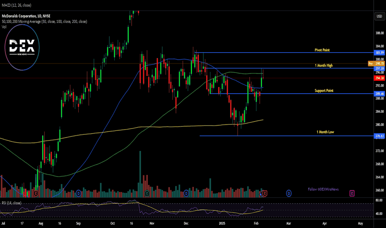The image size is (386, 228).
Task: Click the Pivot Point line label
Action: [322, 50]
